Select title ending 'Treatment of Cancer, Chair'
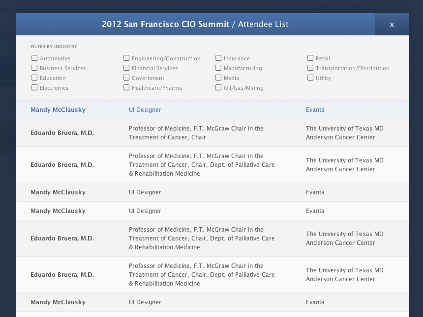 pyautogui.click(x=196, y=132)
